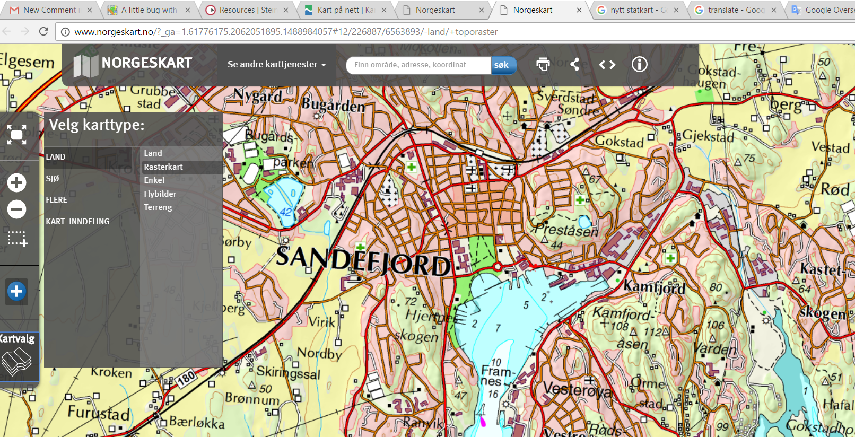Open the share map icon
This screenshot has height=437, width=855.
(575, 65)
